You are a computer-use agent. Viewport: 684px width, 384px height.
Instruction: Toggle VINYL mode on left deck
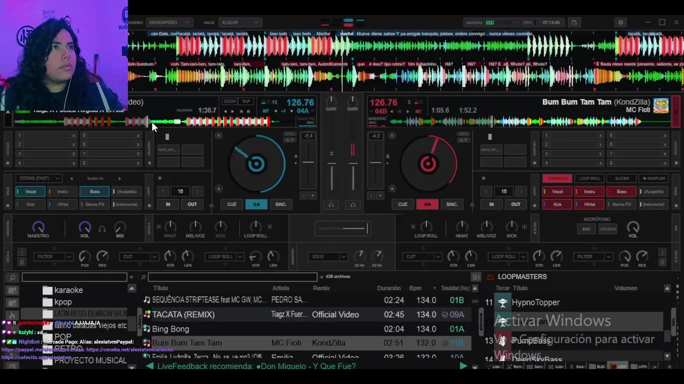[290, 134]
